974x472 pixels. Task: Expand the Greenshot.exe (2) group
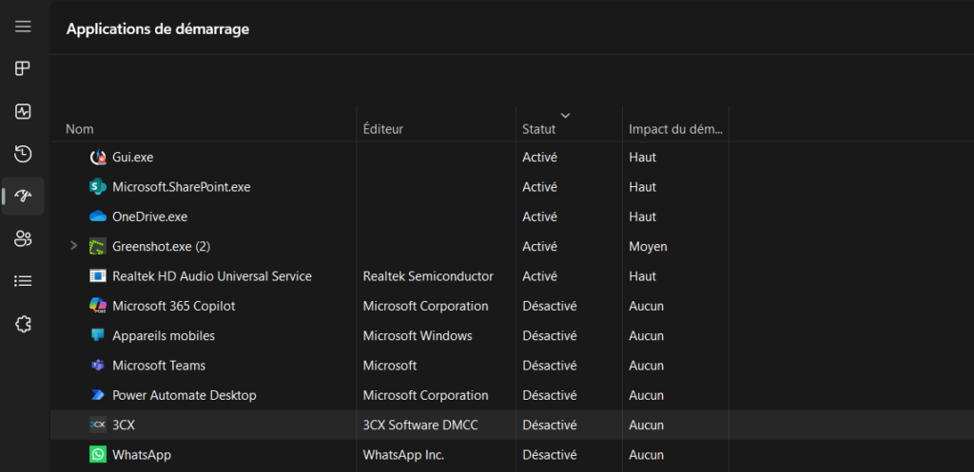(74, 247)
